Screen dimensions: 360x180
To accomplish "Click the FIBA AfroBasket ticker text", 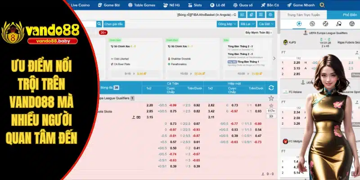I will click(207, 15).
